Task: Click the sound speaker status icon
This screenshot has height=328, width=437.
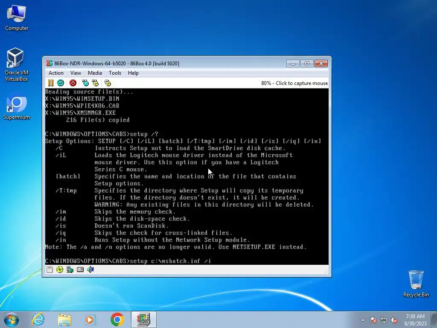Action: 90,269
